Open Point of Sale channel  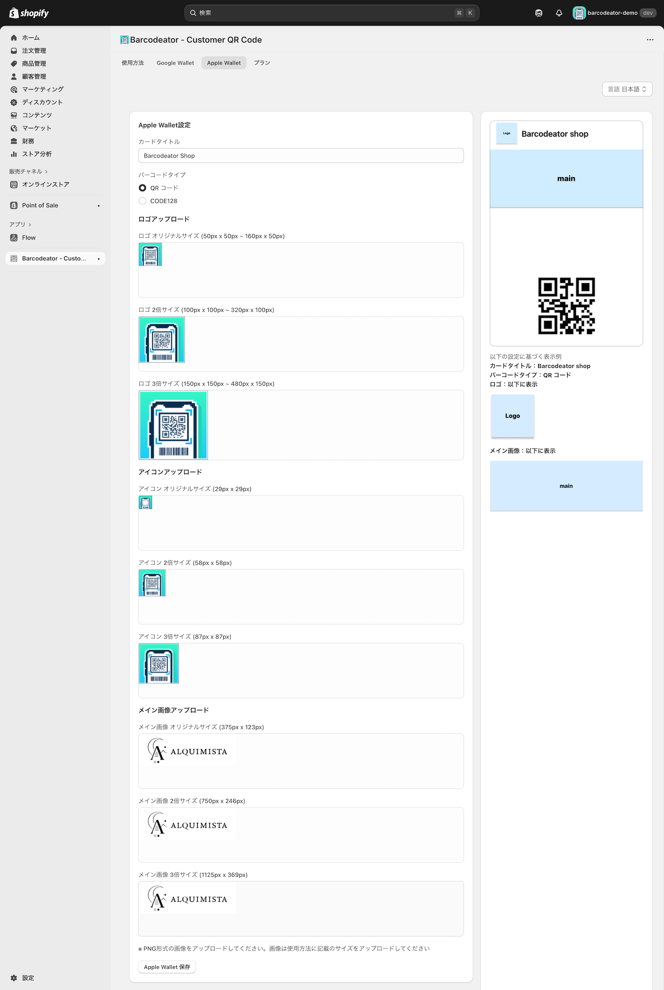40,205
